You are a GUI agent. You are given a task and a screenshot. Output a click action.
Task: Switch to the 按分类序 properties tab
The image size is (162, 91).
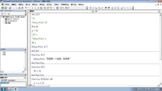tap(12, 80)
